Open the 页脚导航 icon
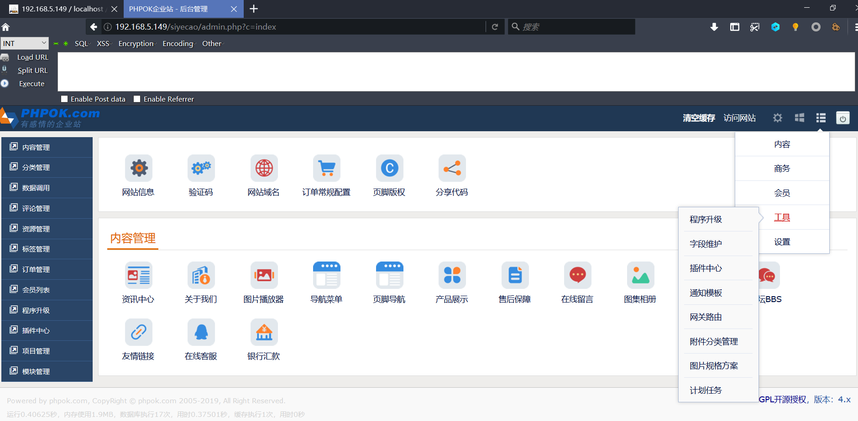 click(x=390, y=275)
